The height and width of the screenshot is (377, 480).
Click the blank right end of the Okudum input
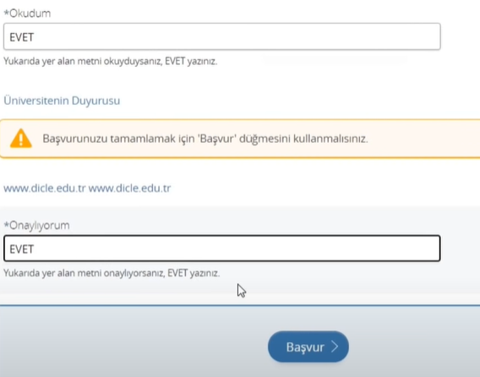pyautogui.click(x=398, y=36)
